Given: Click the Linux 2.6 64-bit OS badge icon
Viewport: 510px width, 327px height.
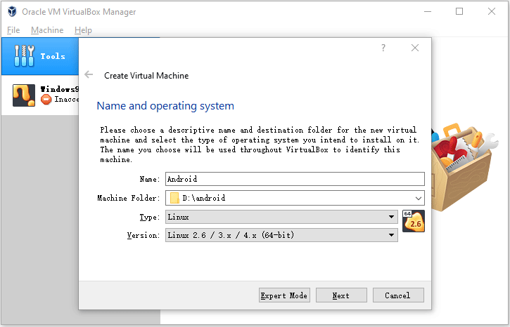Looking at the screenshot, I should [414, 221].
